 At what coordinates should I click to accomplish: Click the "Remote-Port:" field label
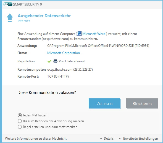click(28, 76)
